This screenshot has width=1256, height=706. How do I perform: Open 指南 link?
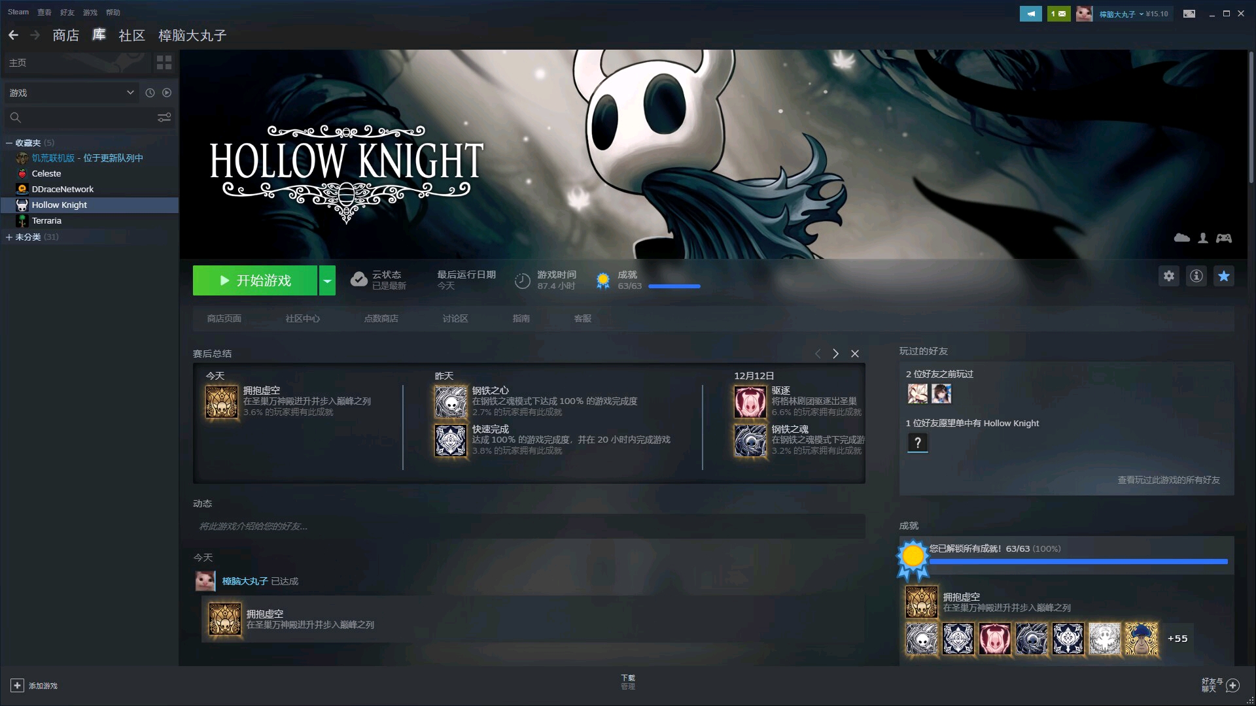click(521, 318)
